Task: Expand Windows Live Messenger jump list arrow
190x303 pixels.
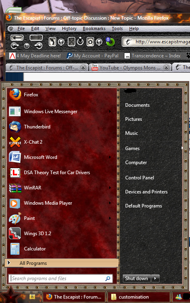Action: 110,112
